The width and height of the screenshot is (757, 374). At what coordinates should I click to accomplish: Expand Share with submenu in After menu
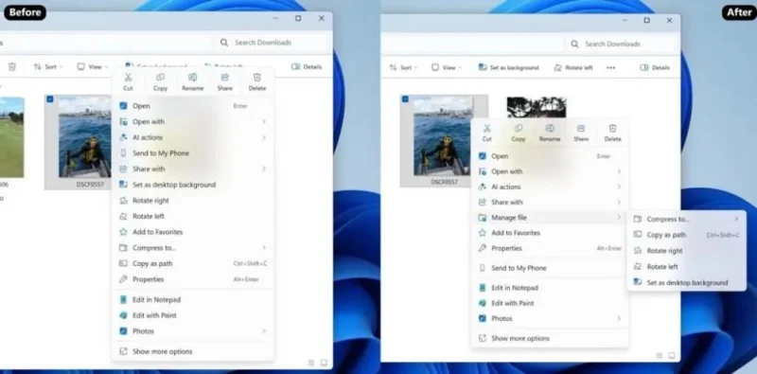click(550, 202)
